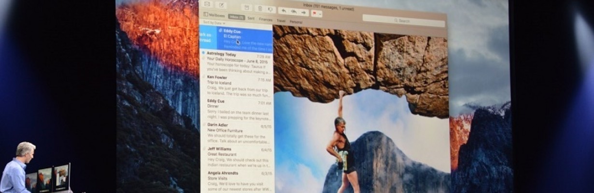Forward the selected message
The height and width of the screenshot is (193, 594).
coord(304,12)
